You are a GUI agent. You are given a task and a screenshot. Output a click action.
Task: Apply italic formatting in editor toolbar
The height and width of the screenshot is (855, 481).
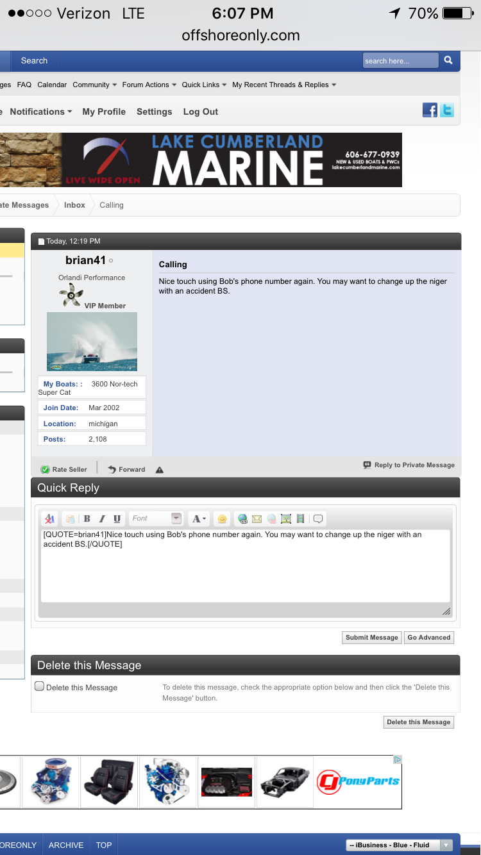click(101, 519)
